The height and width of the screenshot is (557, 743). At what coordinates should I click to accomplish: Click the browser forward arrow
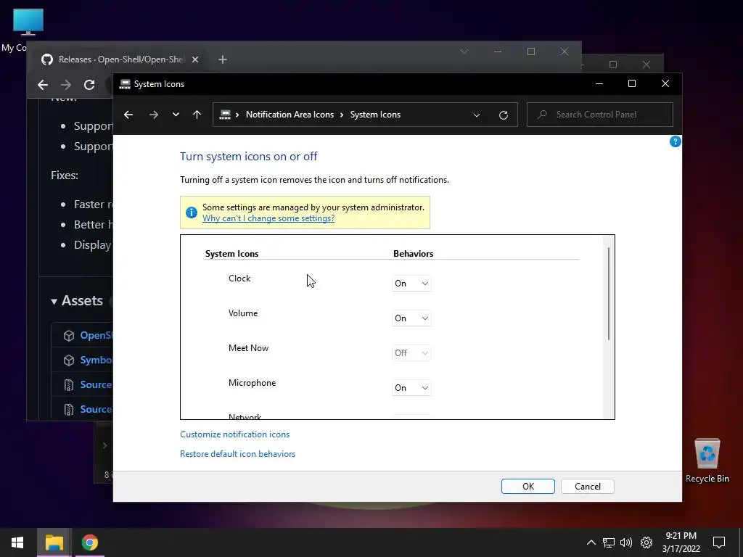(66, 85)
